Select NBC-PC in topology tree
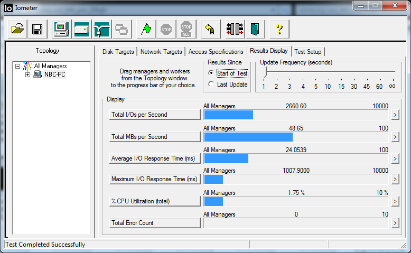 (54, 74)
